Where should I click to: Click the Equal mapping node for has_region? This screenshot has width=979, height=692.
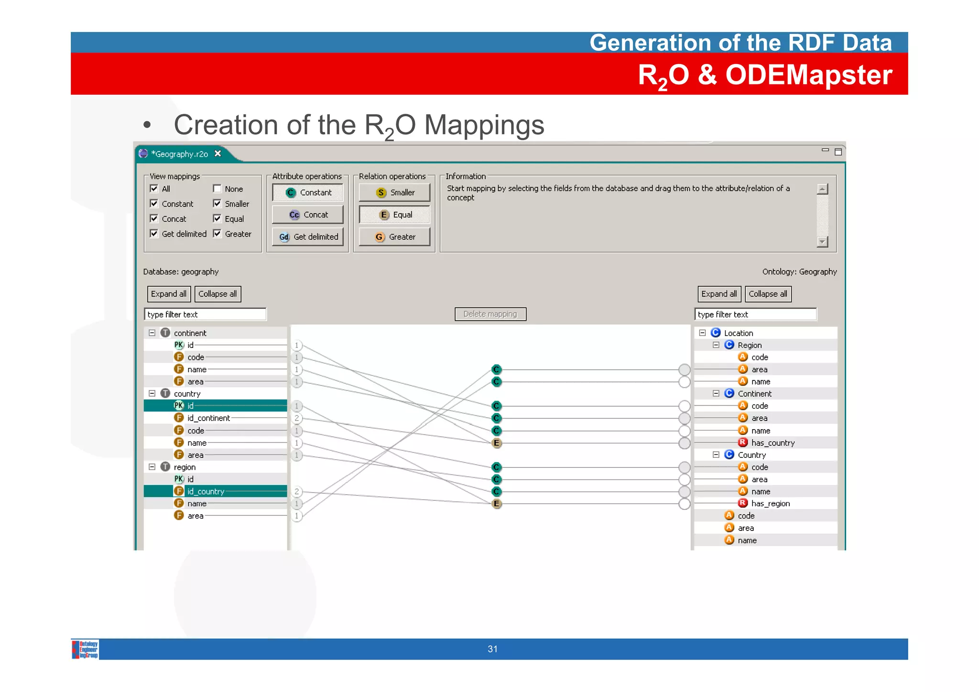497,504
